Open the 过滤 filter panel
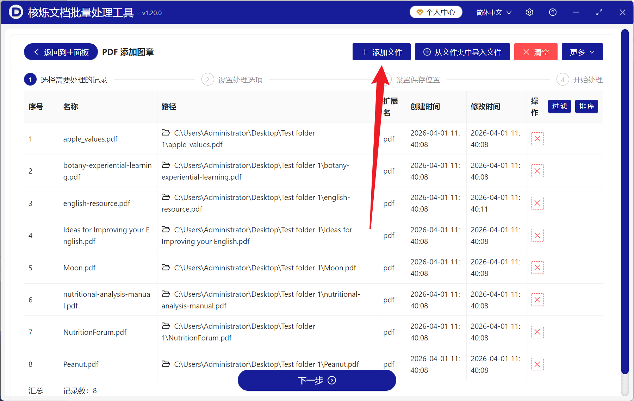The width and height of the screenshot is (634, 401). coord(559,106)
